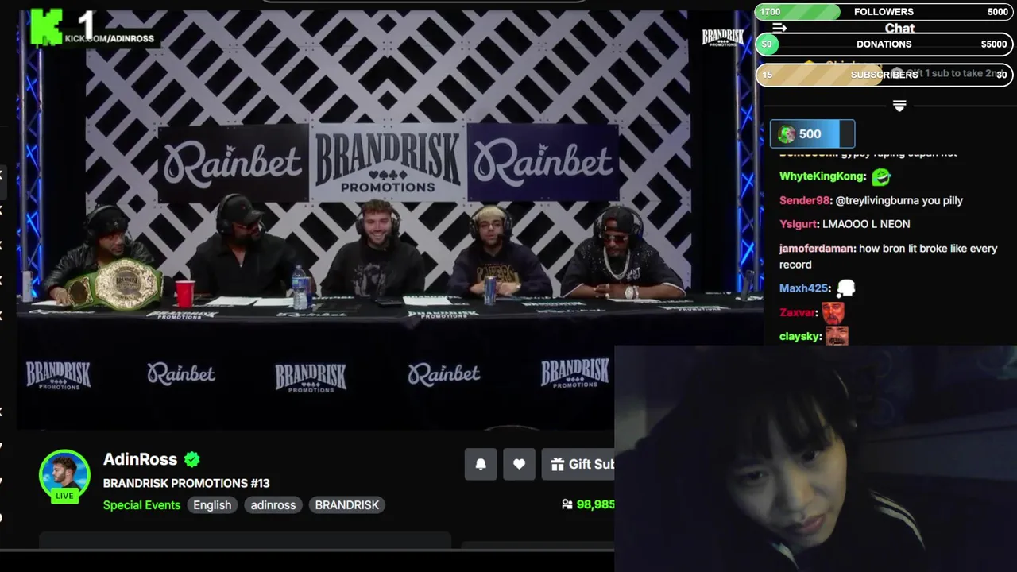Click the face emote in claysky's message
Screen dimensions: 1017x572
pyautogui.click(x=837, y=336)
